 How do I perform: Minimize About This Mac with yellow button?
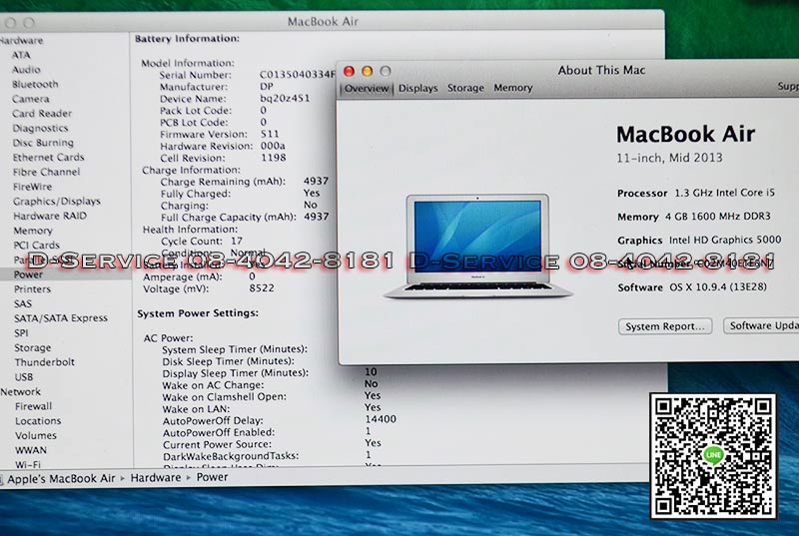[367, 71]
